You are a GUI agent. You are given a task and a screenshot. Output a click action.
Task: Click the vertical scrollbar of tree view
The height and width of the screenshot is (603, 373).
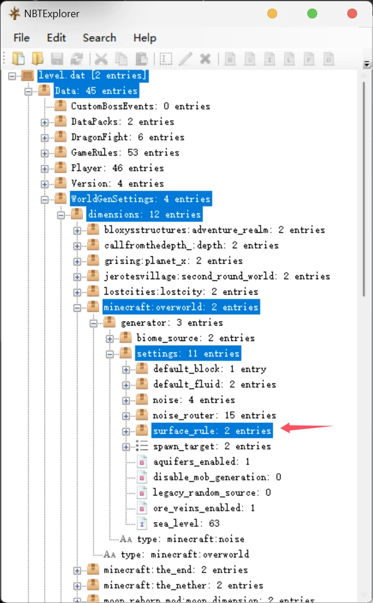(x=364, y=189)
